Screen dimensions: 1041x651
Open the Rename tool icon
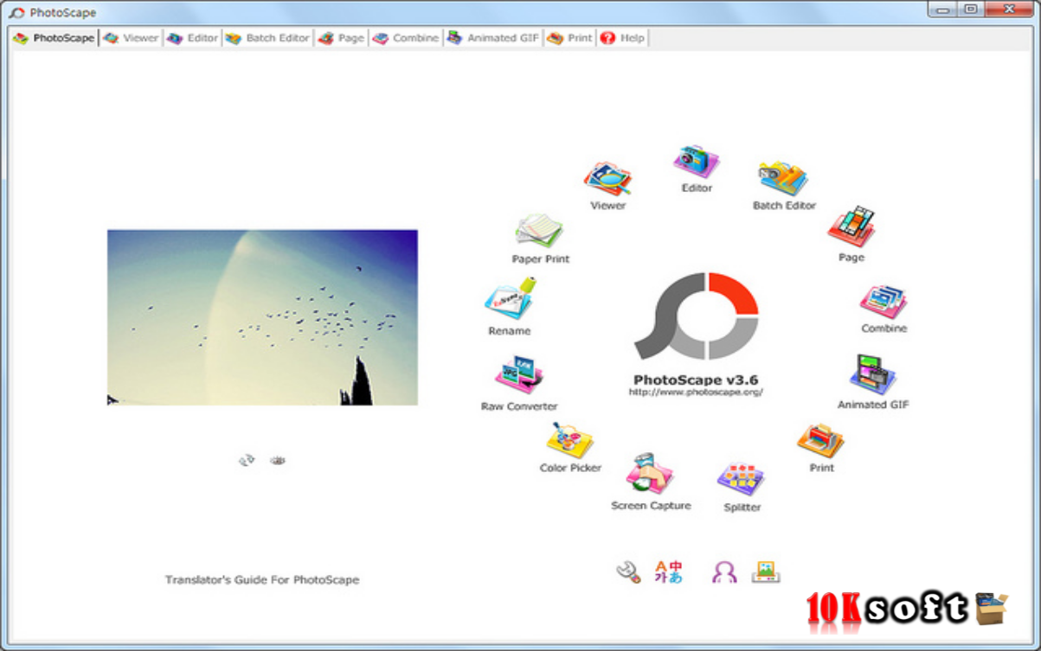point(510,300)
